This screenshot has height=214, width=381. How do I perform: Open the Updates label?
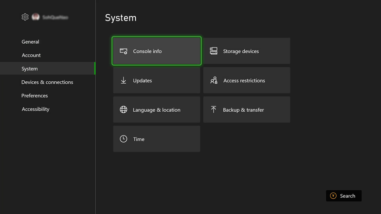point(142,80)
